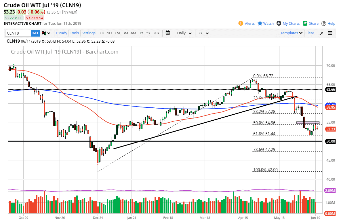Select the 6M time range
This screenshot has width=337, height=220.
133,33
